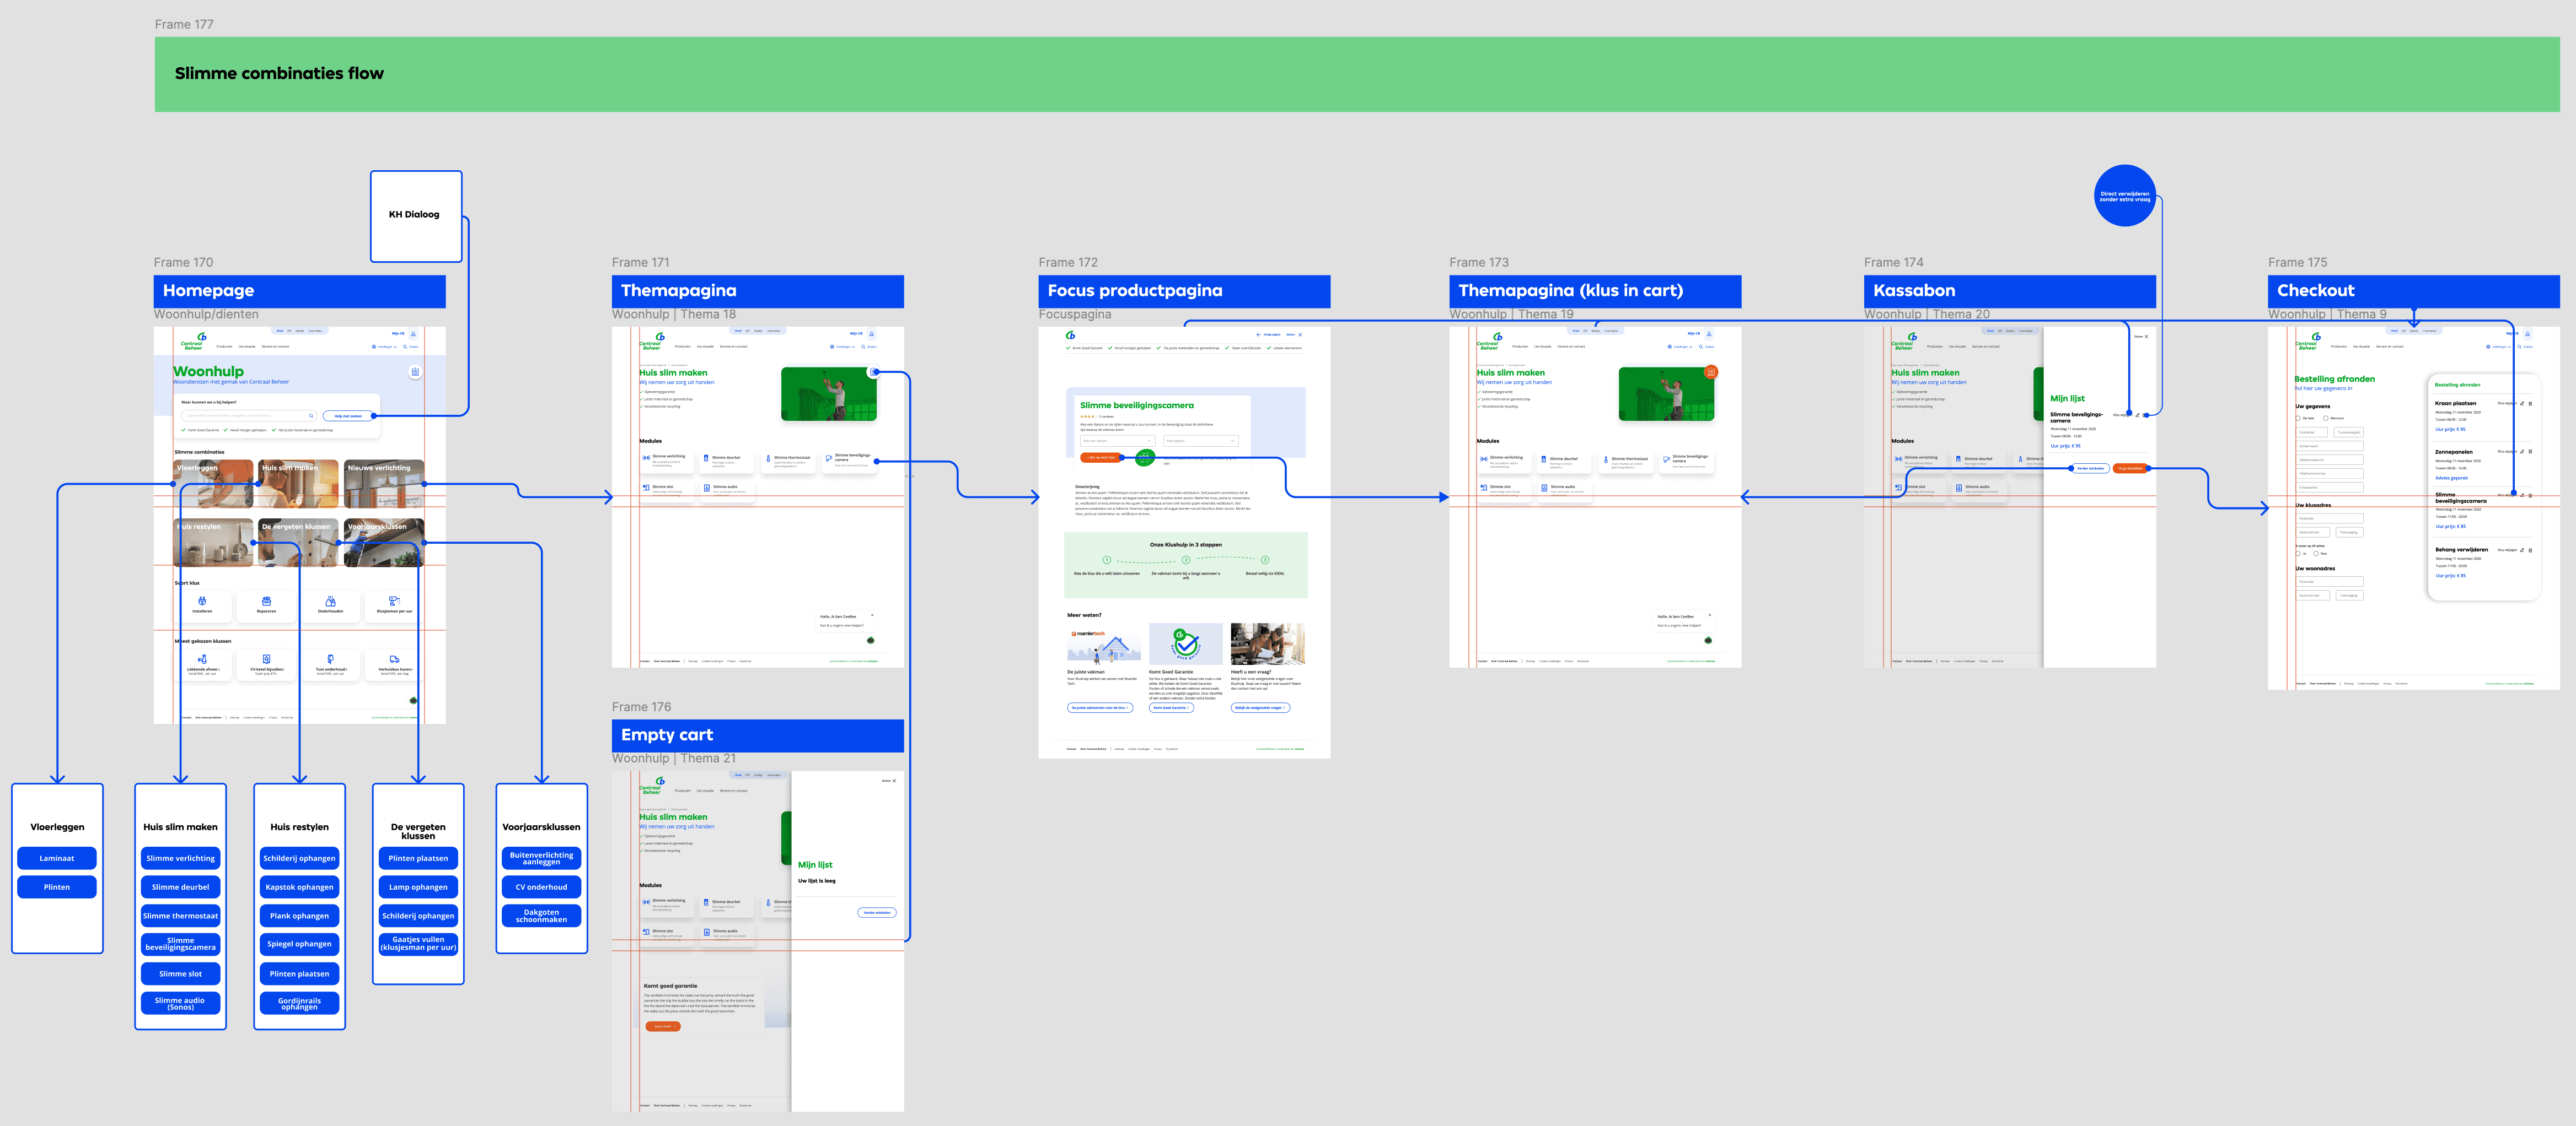Open the 'Kies tijd(en)' dropdown on Focus productpagina
The width and height of the screenshot is (2576, 1126).
[1201, 441]
